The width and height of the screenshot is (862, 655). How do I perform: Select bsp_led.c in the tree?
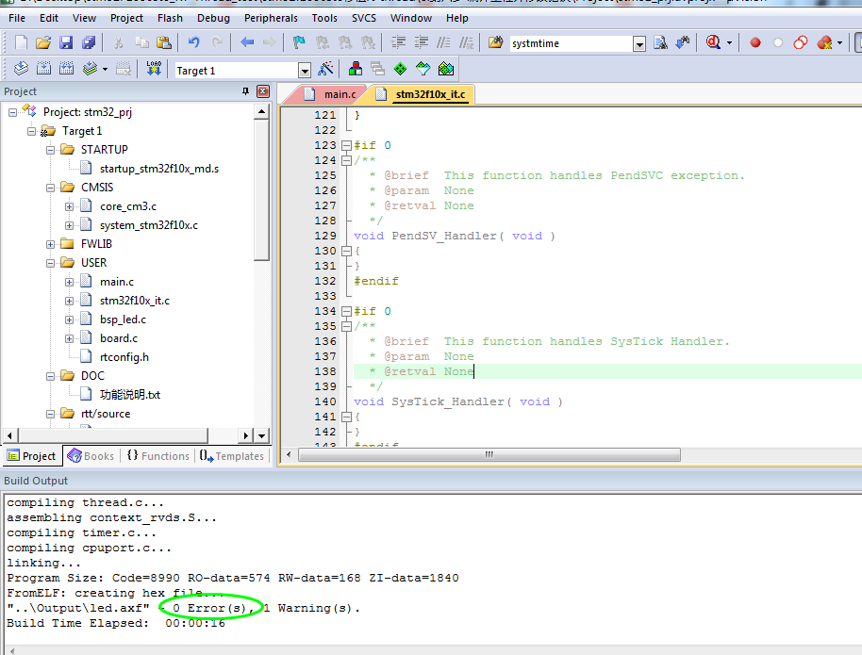(123, 319)
